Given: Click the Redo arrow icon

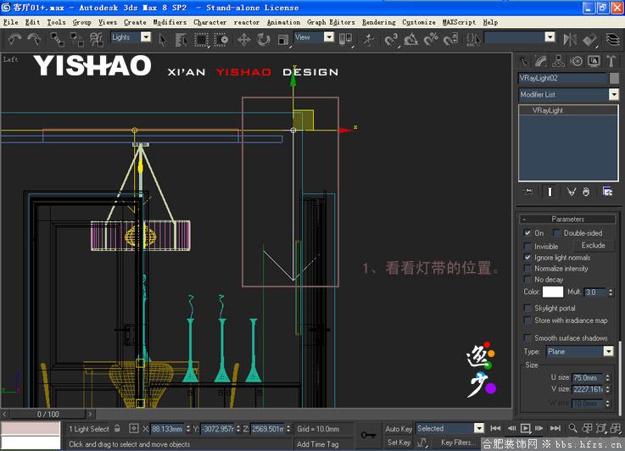Looking at the screenshot, I should click(x=34, y=39).
